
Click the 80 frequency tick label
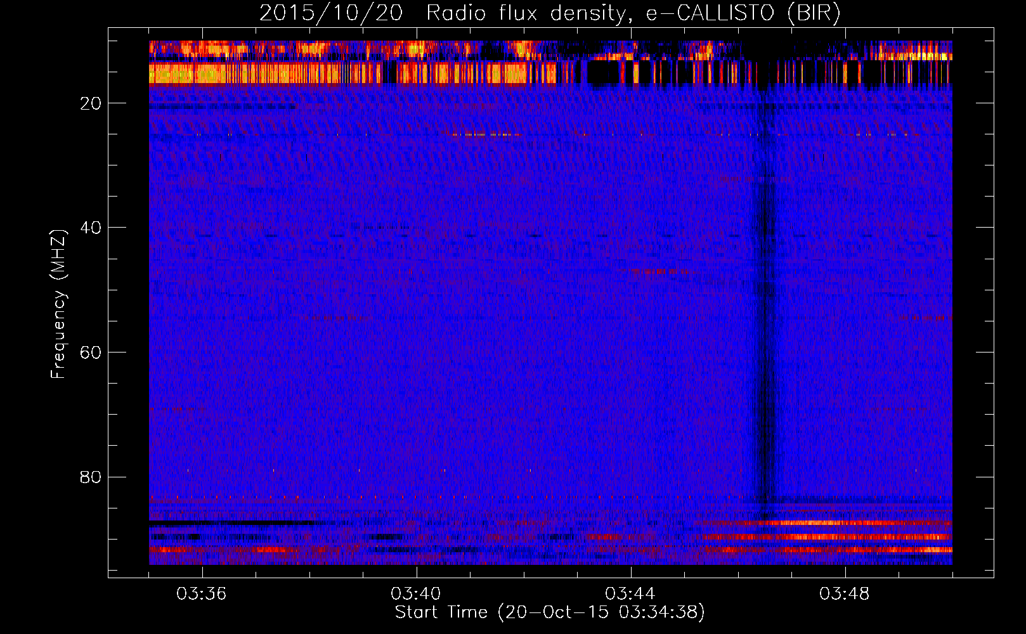point(91,477)
